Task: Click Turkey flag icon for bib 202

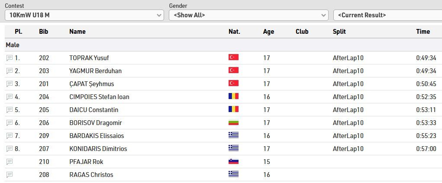Action: click(233, 58)
